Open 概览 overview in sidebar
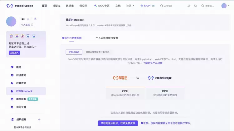The image size is (234, 131). point(19,67)
